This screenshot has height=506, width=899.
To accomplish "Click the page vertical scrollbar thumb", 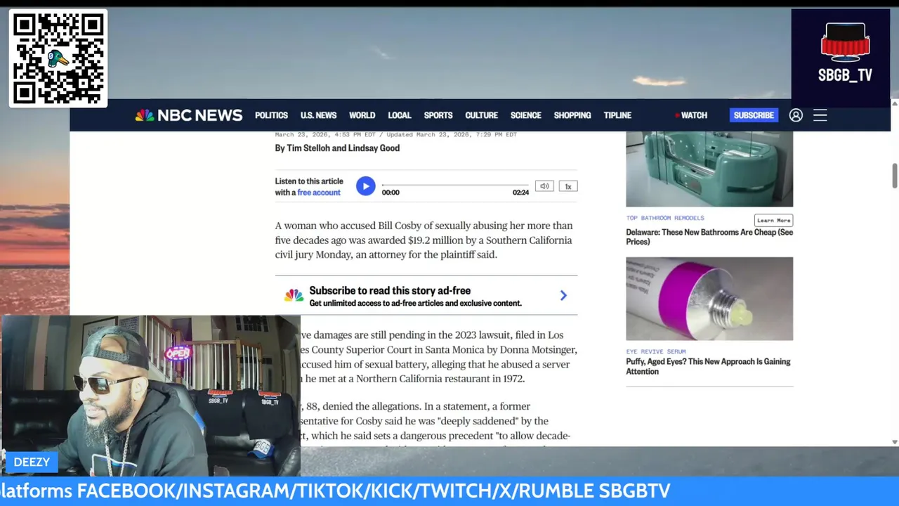I will click(895, 176).
